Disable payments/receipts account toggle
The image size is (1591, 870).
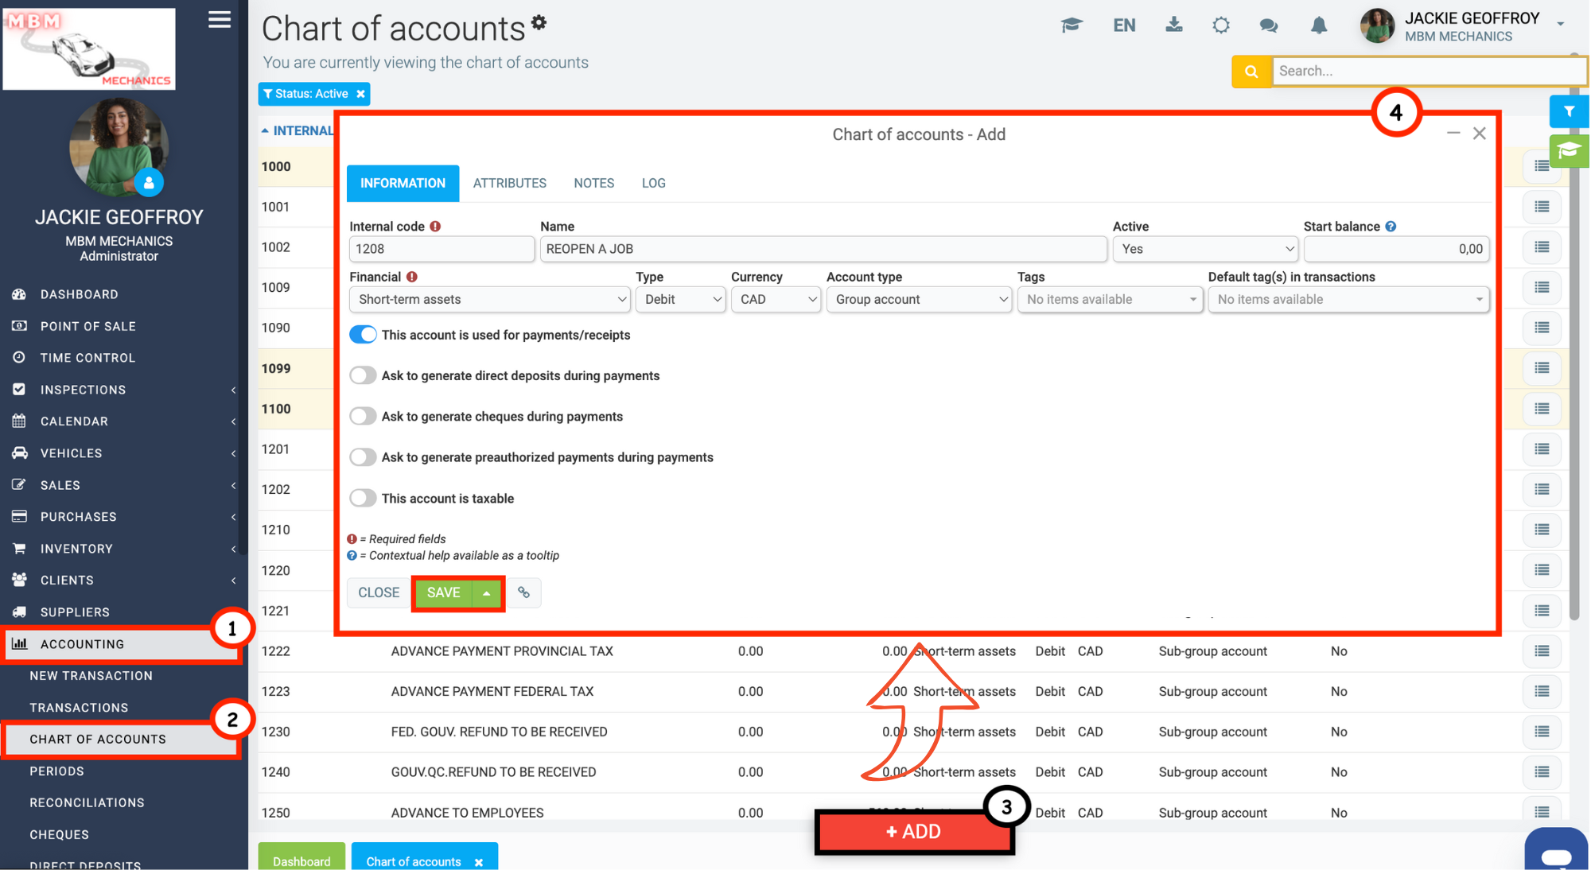pyautogui.click(x=363, y=335)
